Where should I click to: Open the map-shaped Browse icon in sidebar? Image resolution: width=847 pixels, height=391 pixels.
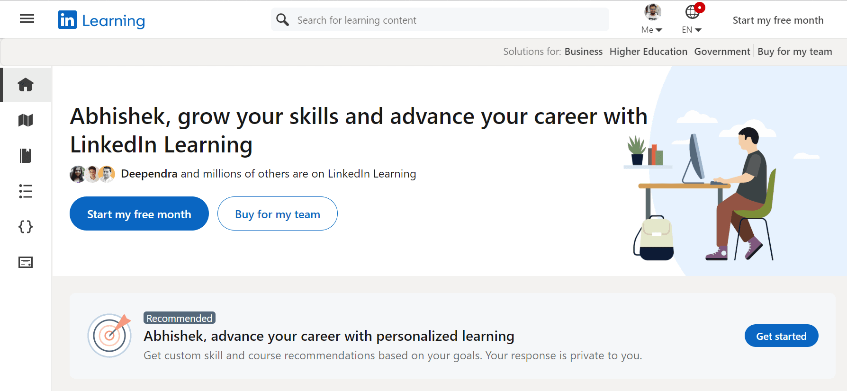click(x=26, y=120)
